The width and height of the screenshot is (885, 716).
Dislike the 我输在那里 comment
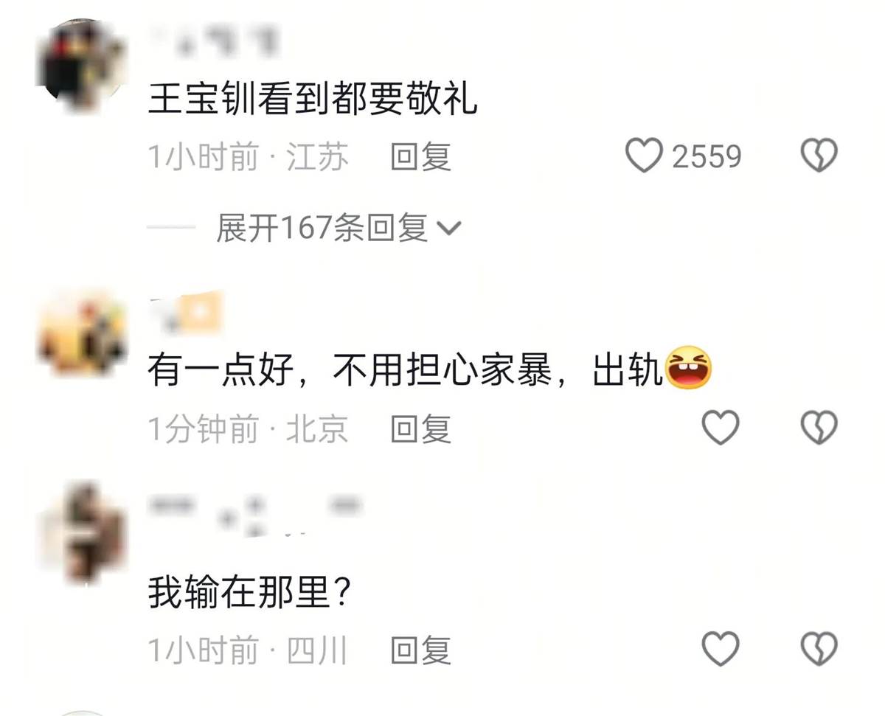(x=819, y=649)
